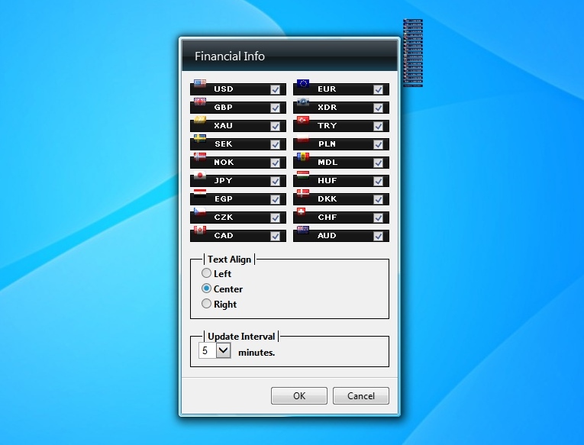Screen dimensions: 584x445
Task: Click the Polish flag icon next to PLN
Action: (303, 138)
